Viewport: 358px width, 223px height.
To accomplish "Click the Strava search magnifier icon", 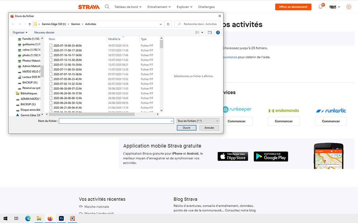I will tap(107, 7).
